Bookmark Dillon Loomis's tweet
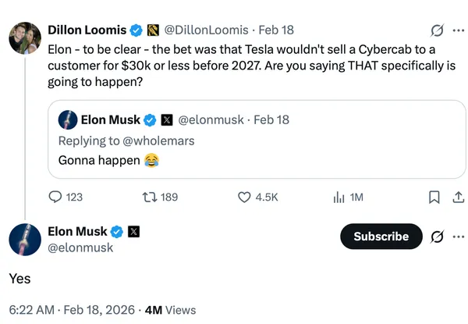 pyautogui.click(x=434, y=198)
